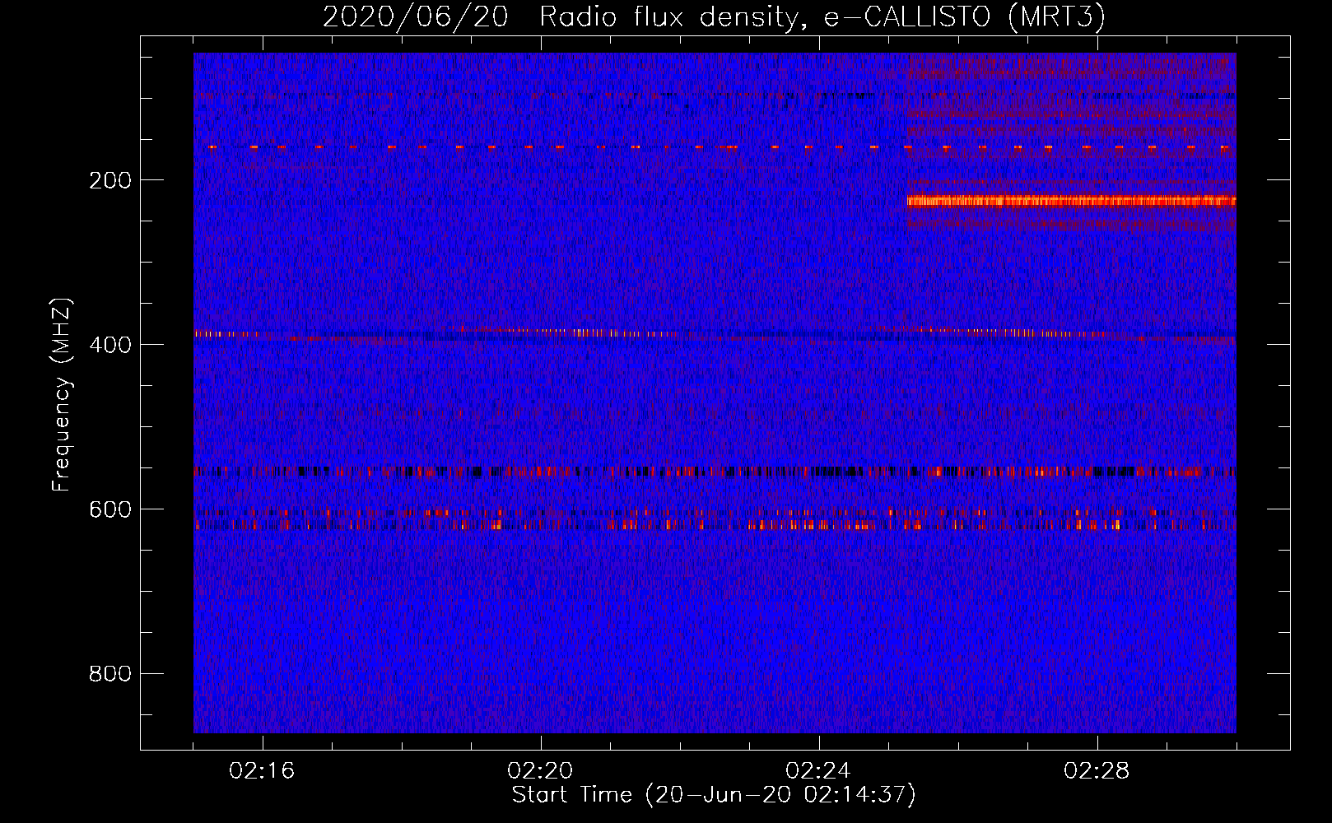Click the 02:28 time tick label
This screenshot has height=823, width=1332.
point(1097,771)
